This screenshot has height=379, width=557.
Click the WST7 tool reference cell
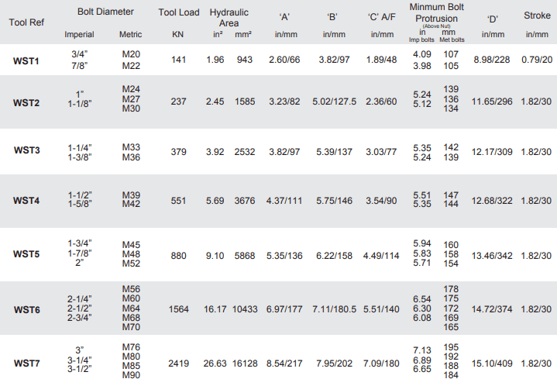point(27,361)
